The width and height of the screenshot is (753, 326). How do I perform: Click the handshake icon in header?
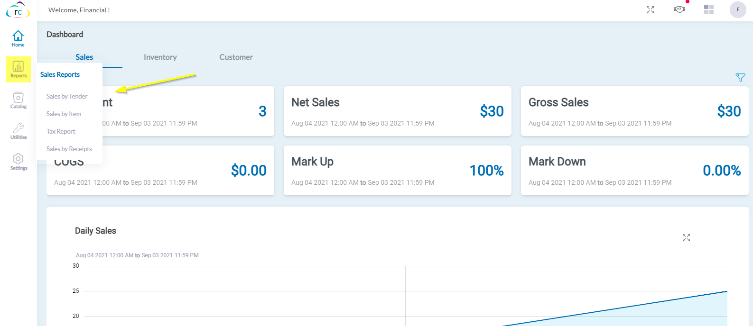click(679, 9)
